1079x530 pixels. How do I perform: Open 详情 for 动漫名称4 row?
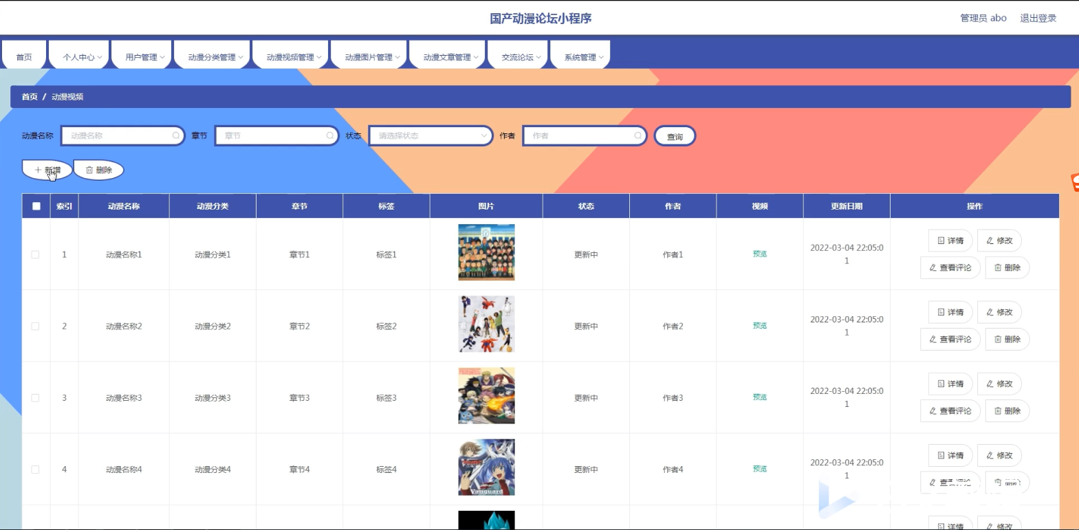coord(950,455)
